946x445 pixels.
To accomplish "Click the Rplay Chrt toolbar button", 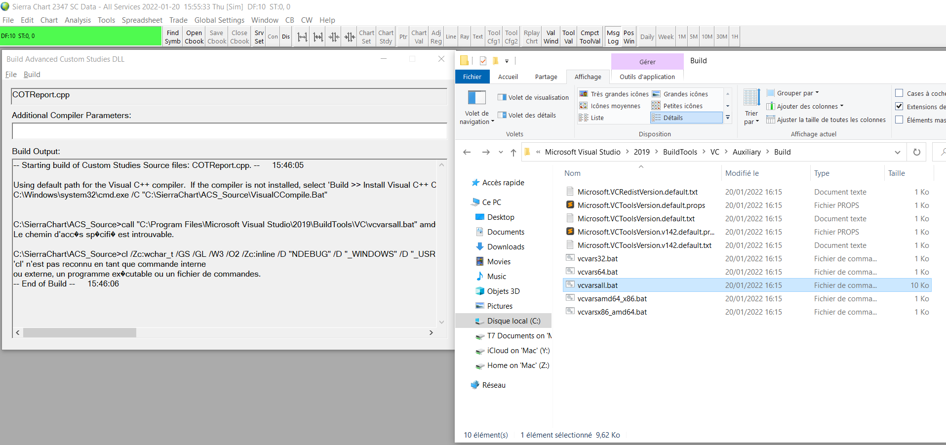I will 532,37.
